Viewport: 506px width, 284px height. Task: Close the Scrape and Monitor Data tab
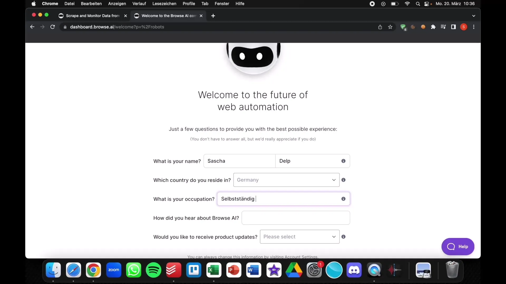[125, 16]
